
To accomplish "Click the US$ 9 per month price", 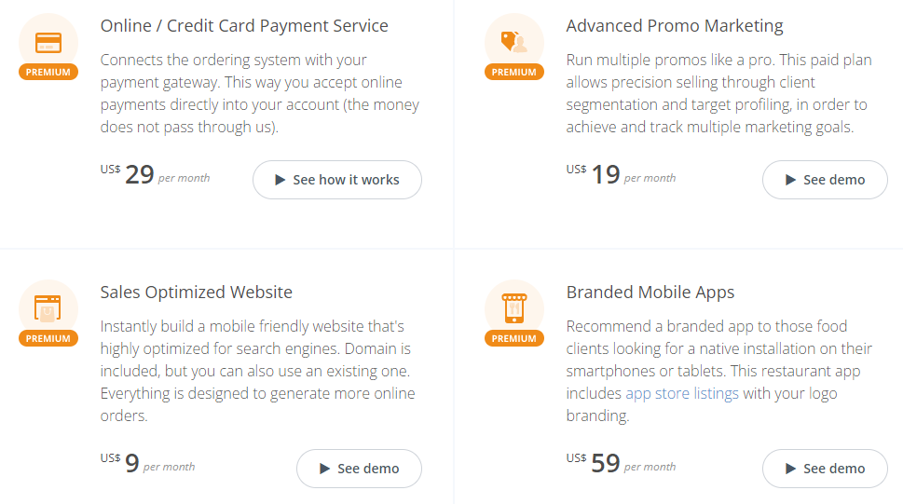I will click(x=147, y=463).
